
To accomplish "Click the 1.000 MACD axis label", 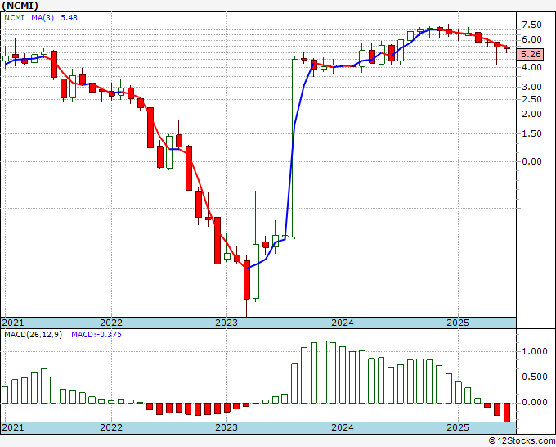I will 535,351.
